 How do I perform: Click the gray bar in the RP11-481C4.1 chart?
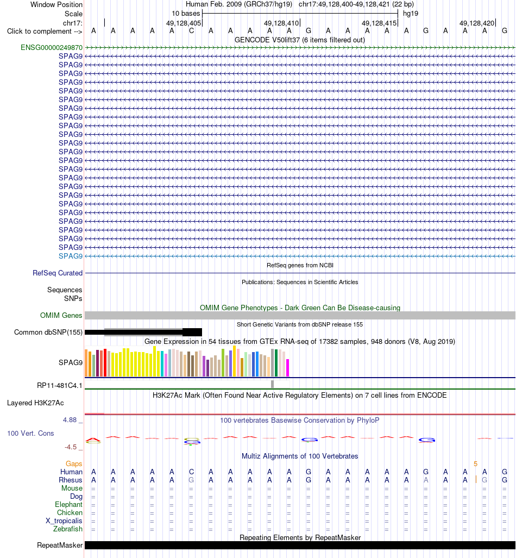click(x=273, y=384)
